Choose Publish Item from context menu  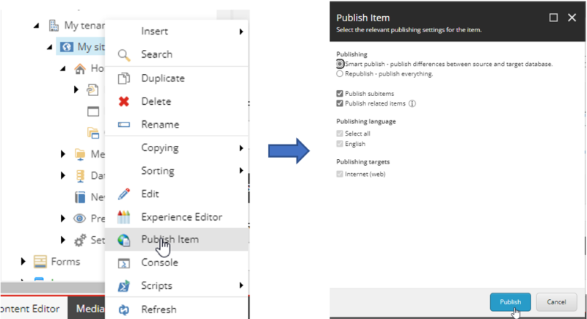169,239
